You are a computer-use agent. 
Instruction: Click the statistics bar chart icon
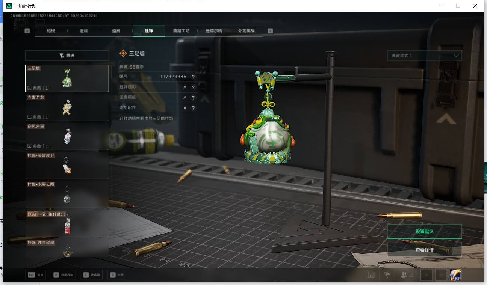coord(372,275)
